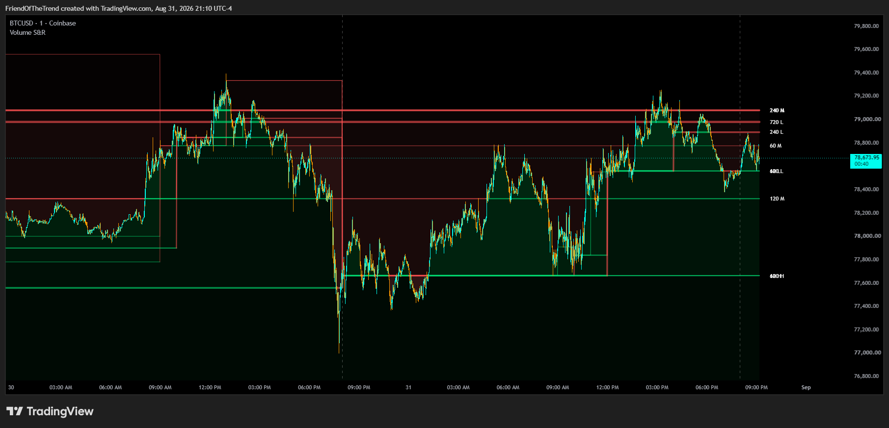Click the 78,200.00 price axis label
This screenshot has width=889, height=428.
[x=866, y=213]
